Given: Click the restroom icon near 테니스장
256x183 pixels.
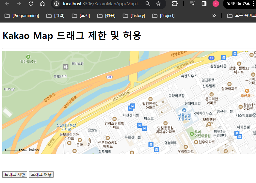Looking at the screenshot, I should tap(66, 67).
